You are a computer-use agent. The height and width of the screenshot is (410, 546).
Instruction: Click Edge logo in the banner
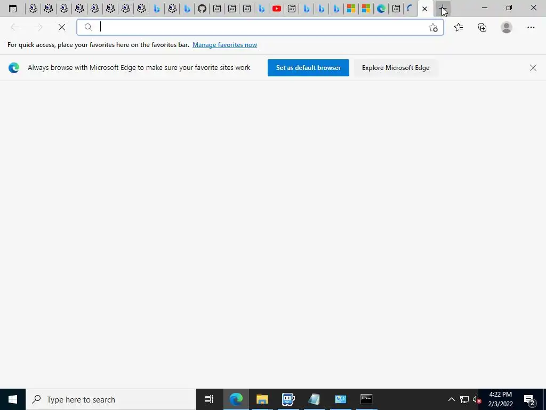14,68
